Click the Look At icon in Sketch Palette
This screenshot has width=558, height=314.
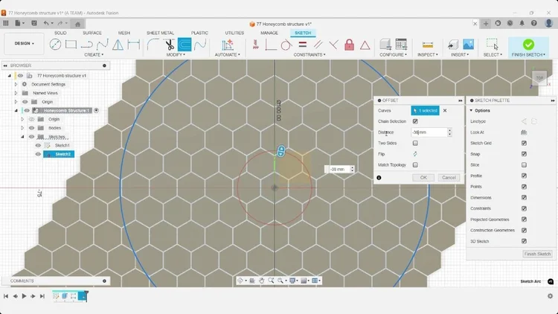point(524,132)
